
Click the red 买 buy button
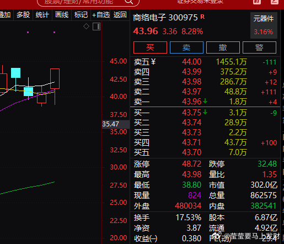[x=150, y=47]
